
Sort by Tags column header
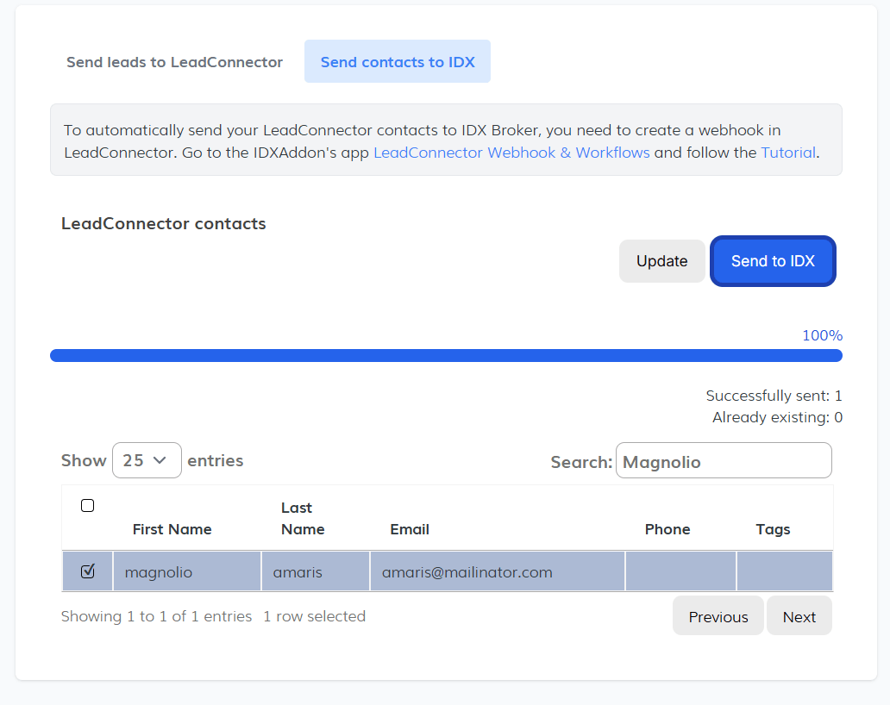pyautogui.click(x=773, y=529)
